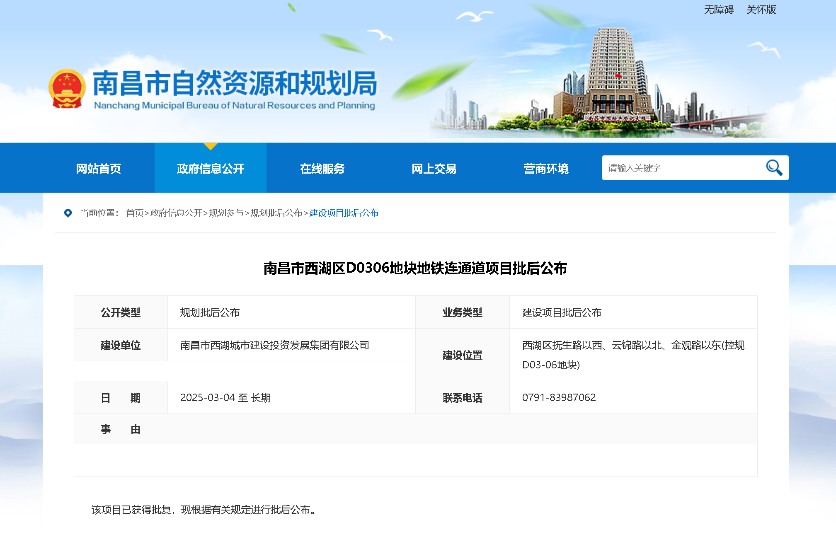
Task: Click the 南昌市自然资源和规划局 site title
Action: 235,83
